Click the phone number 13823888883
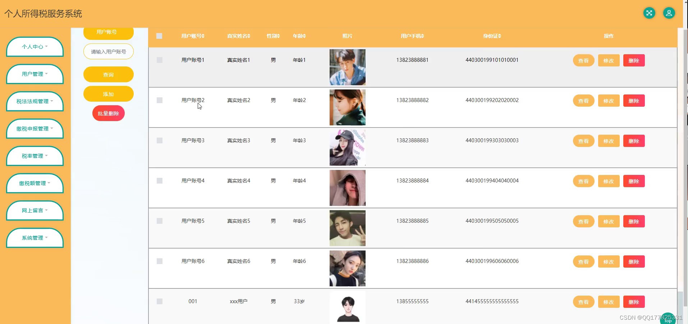 [x=413, y=140]
